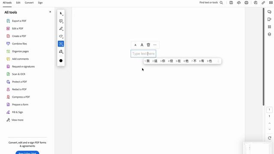Viewport: 274px width, 154px height.
Task: Activate the Add text tool
Action: [61, 44]
